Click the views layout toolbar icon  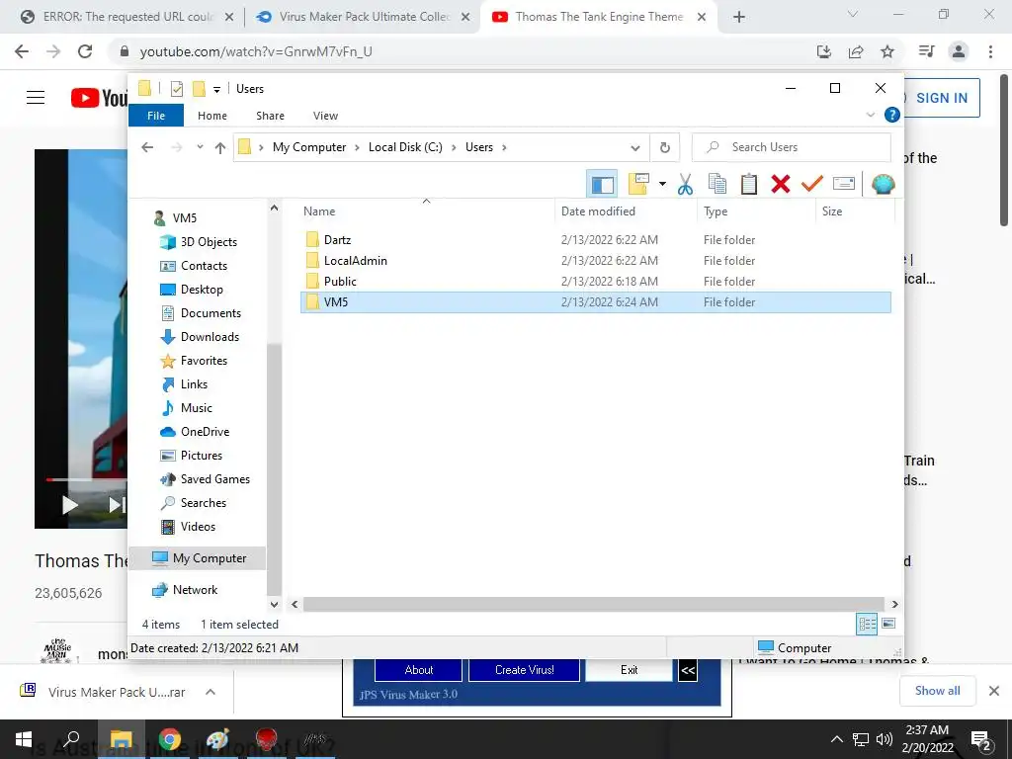tap(638, 185)
